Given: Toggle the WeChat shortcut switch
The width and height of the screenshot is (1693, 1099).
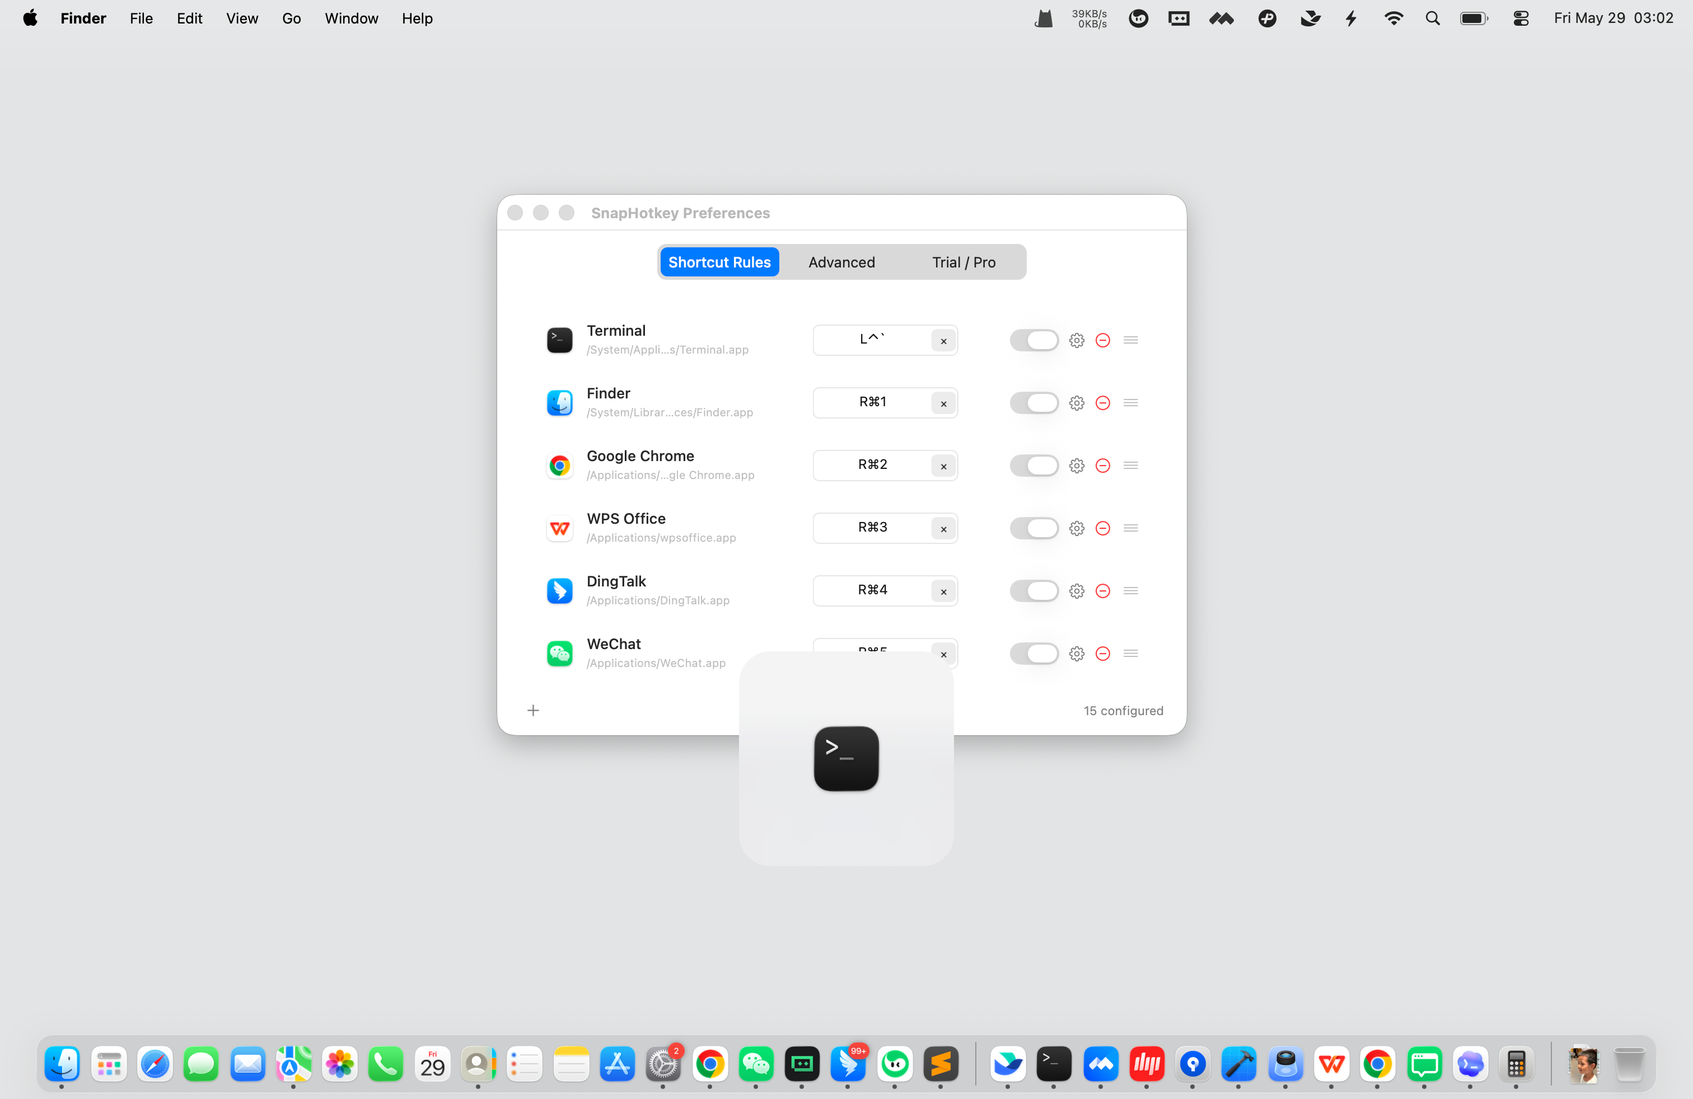Looking at the screenshot, I should coord(1033,653).
